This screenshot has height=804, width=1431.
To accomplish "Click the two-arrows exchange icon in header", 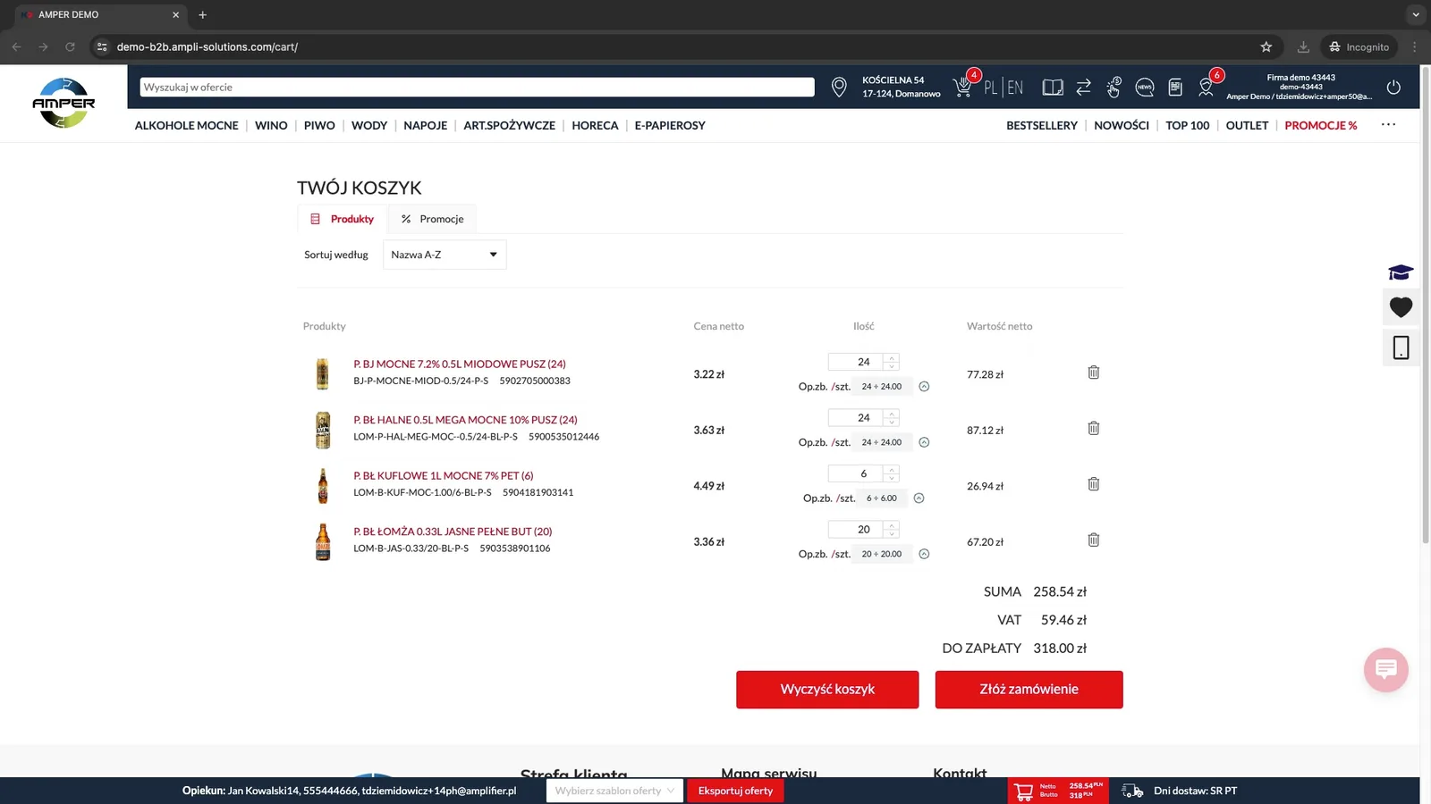I will pos(1083,88).
